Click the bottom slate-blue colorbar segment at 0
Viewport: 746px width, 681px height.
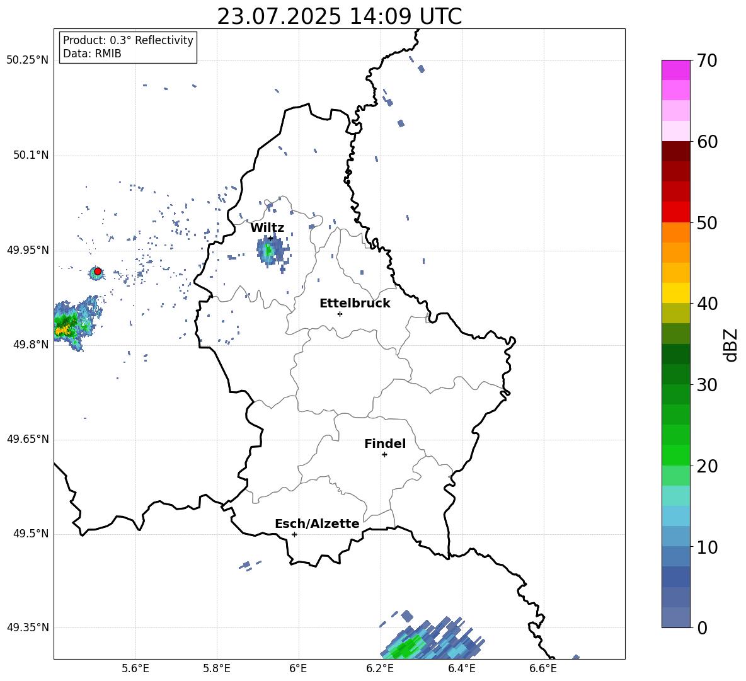click(675, 617)
